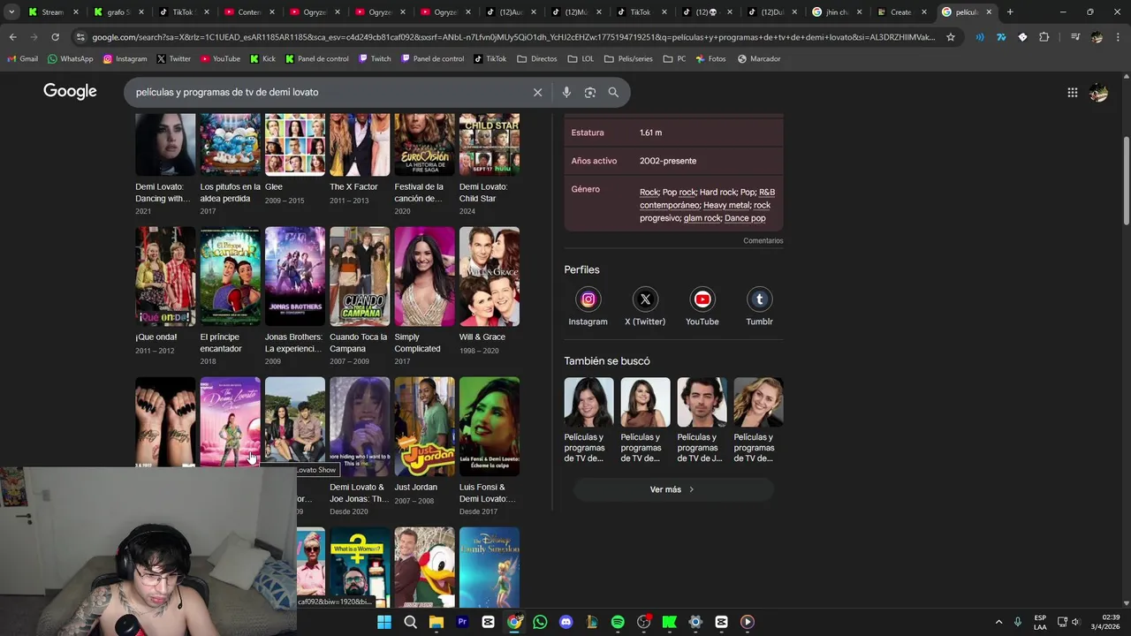The height and width of the screenshot is (636, 1131).
Task: Open the El príncipe encantador poster
Action: pos(230,276)
